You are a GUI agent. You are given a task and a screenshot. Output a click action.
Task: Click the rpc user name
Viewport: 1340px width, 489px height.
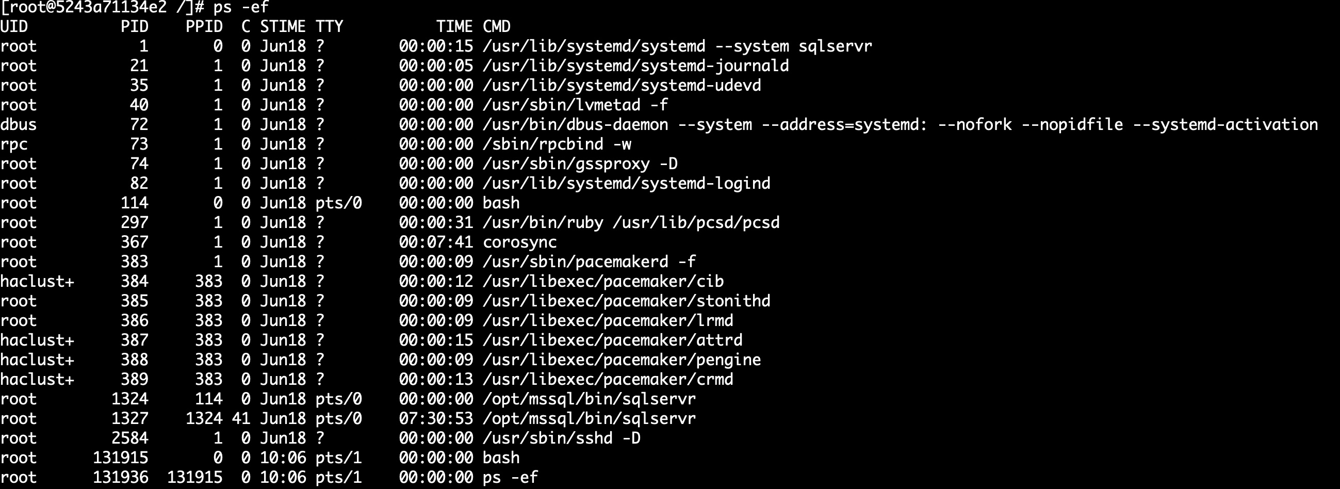pyautogui.click(x=14, y=144)
